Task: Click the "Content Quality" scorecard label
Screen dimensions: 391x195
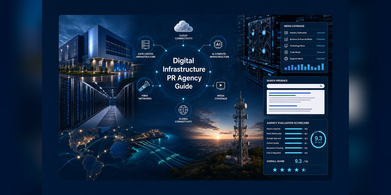Action: point(272,143)
